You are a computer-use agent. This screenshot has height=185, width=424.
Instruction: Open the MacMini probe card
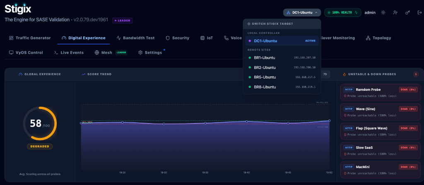[x=381, y=170]
